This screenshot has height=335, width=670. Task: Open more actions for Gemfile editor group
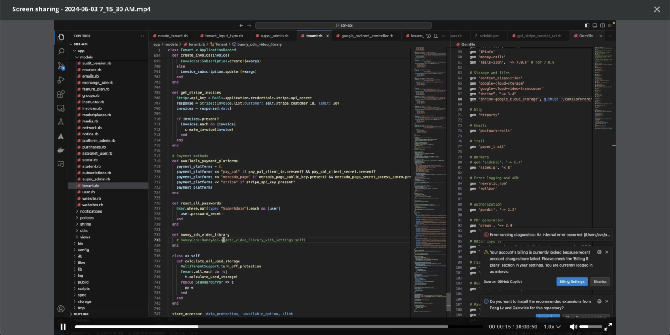pyautogui.click(x=609, y=36)
